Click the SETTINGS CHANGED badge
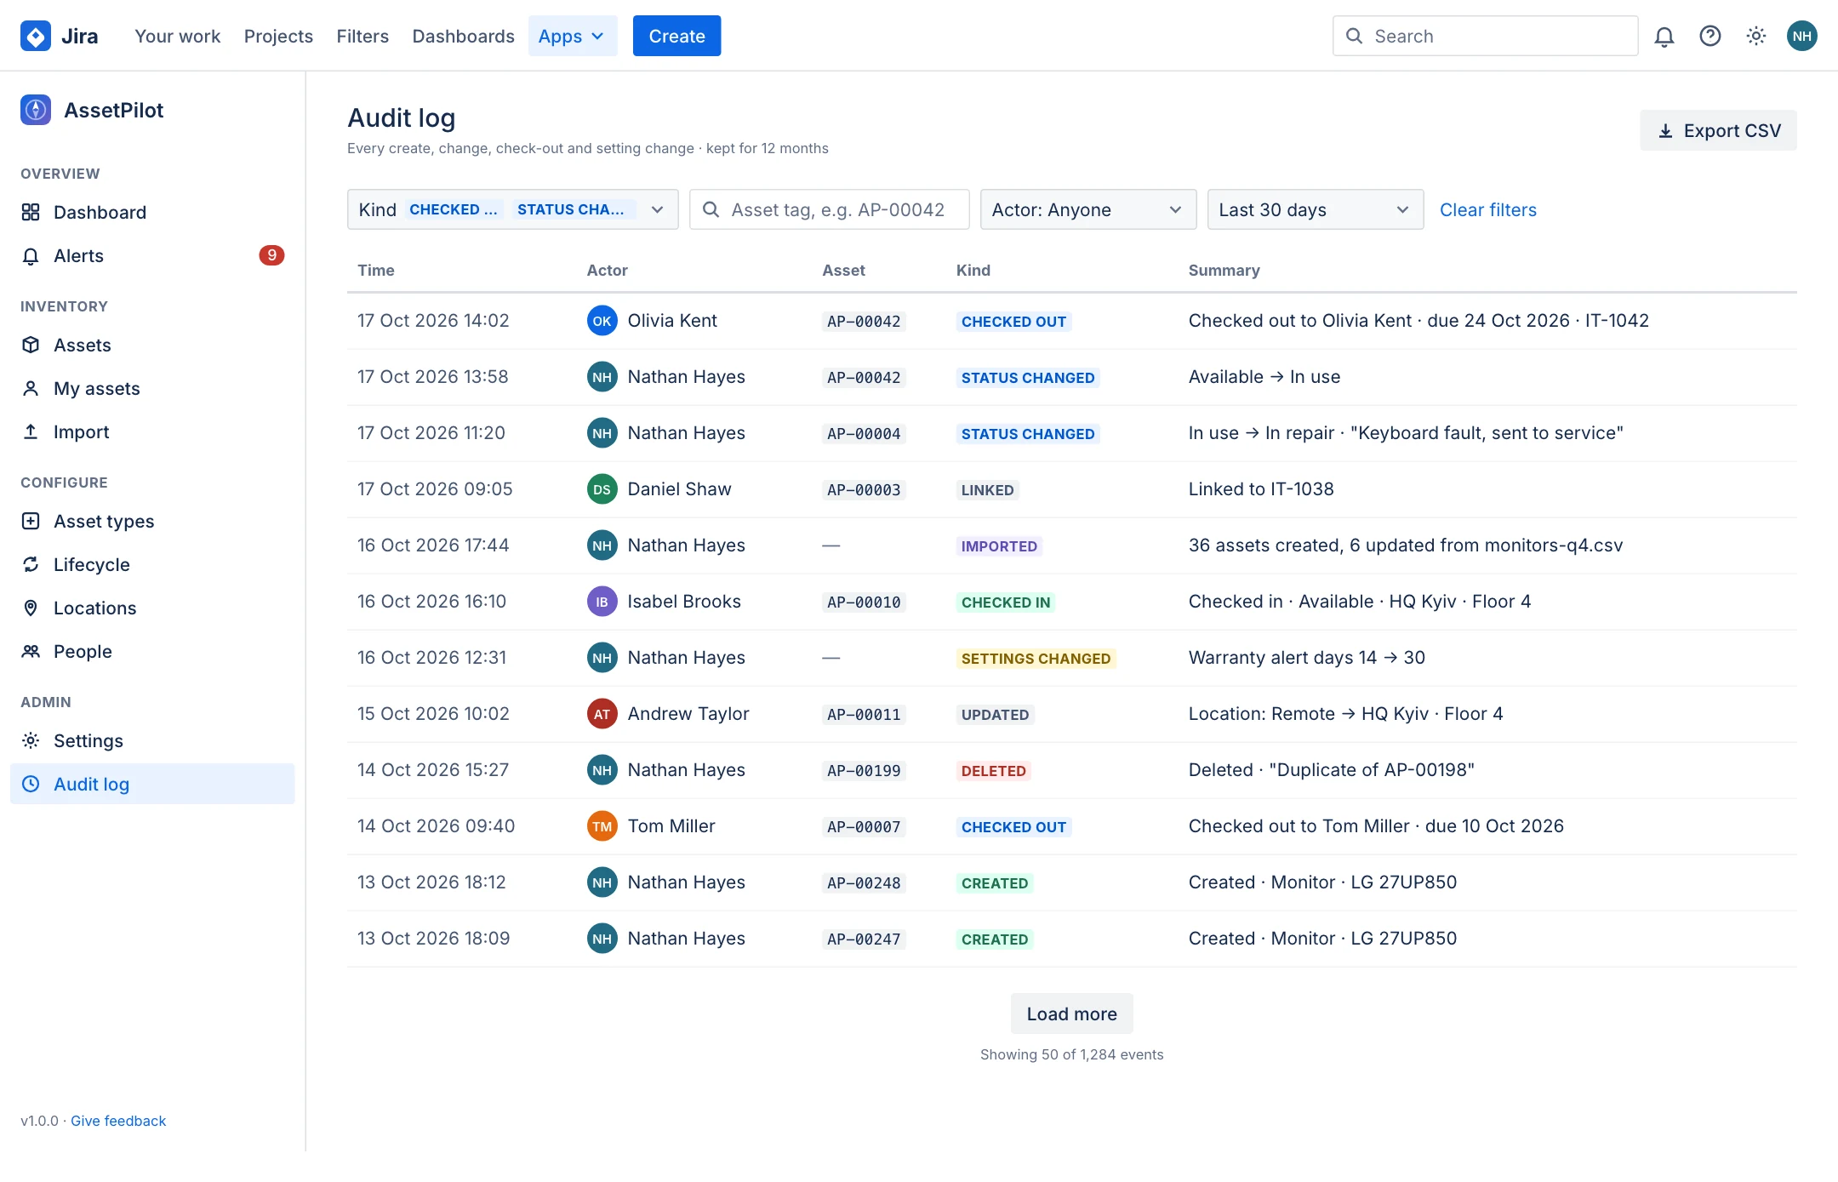This screenshot has height=1182, width=1838. coord(1036,659)
